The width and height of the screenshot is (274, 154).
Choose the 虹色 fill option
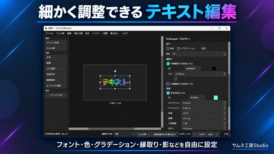(203, 49)
